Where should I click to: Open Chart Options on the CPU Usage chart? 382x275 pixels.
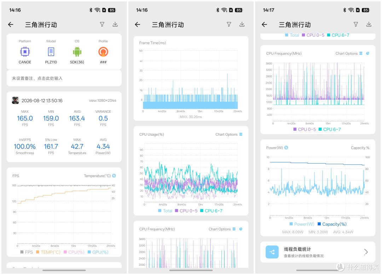(229, 134)
